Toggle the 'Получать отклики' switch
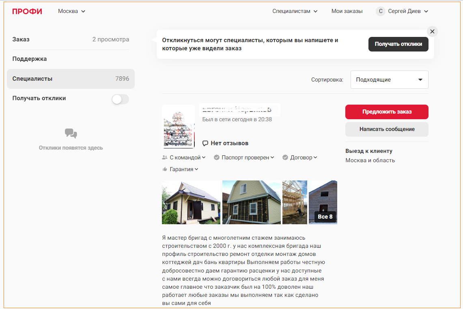The image size is (463, 309). point(120,99)
